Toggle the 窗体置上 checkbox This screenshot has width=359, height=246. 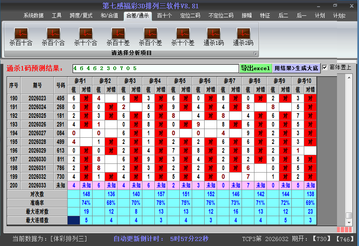325,68
